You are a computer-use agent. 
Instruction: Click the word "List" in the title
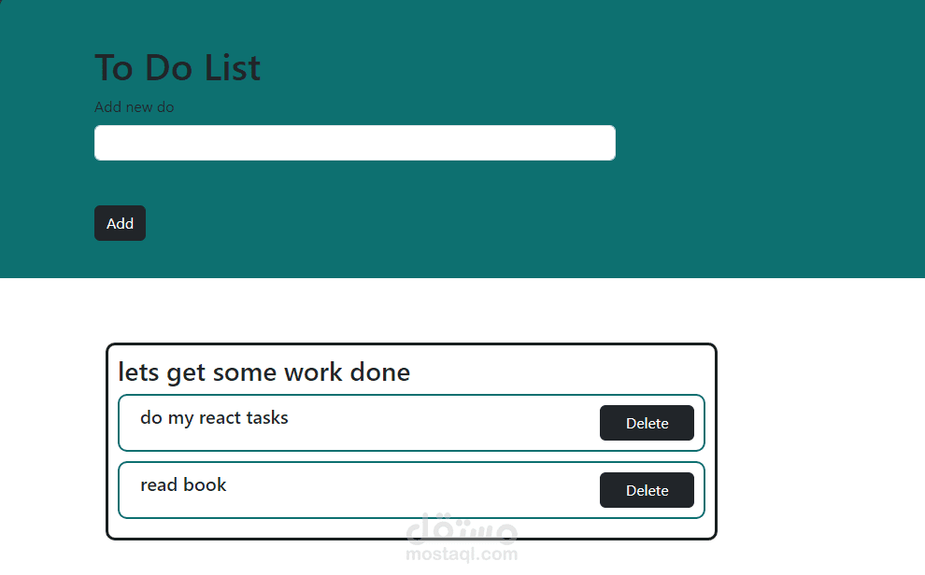(x=231, y=68)
